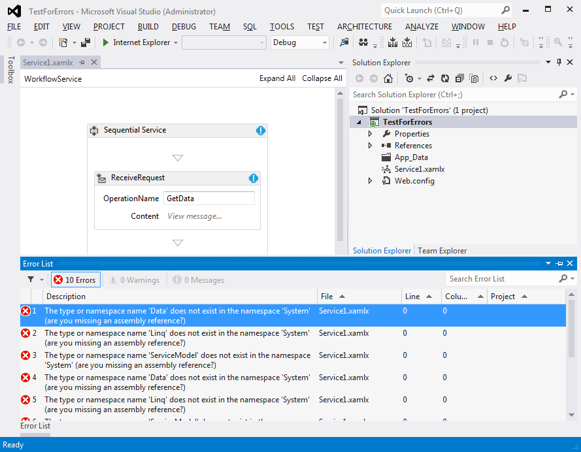Open Error List filter dropdown arrow
This screenshot has height=452, width=581.
(x=42, y=280)
